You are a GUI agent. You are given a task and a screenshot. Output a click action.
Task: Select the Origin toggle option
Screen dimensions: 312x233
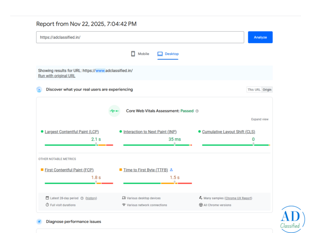coord(267,90)
